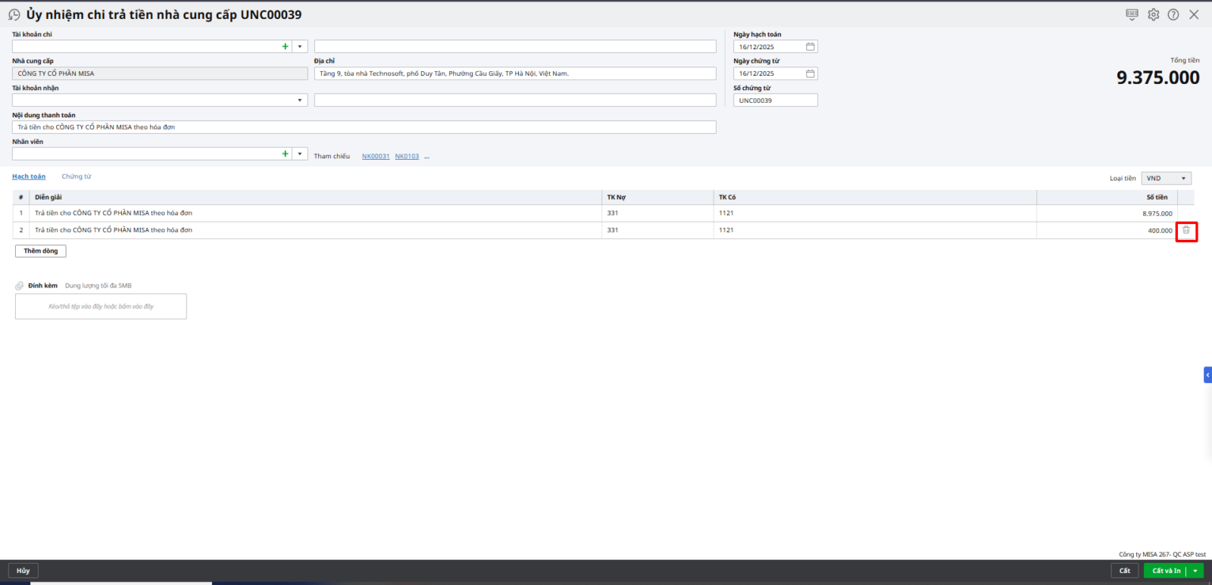This screenshot has width=1212, height=585.
Task: Open calendar picker for Ngày hạch toán
Action: 810,47
